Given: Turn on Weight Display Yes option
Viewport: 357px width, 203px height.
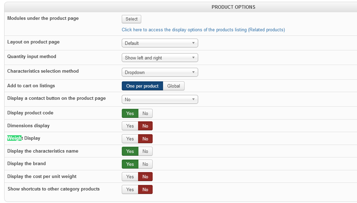Looking at the screenshot, I should point(130,139).
